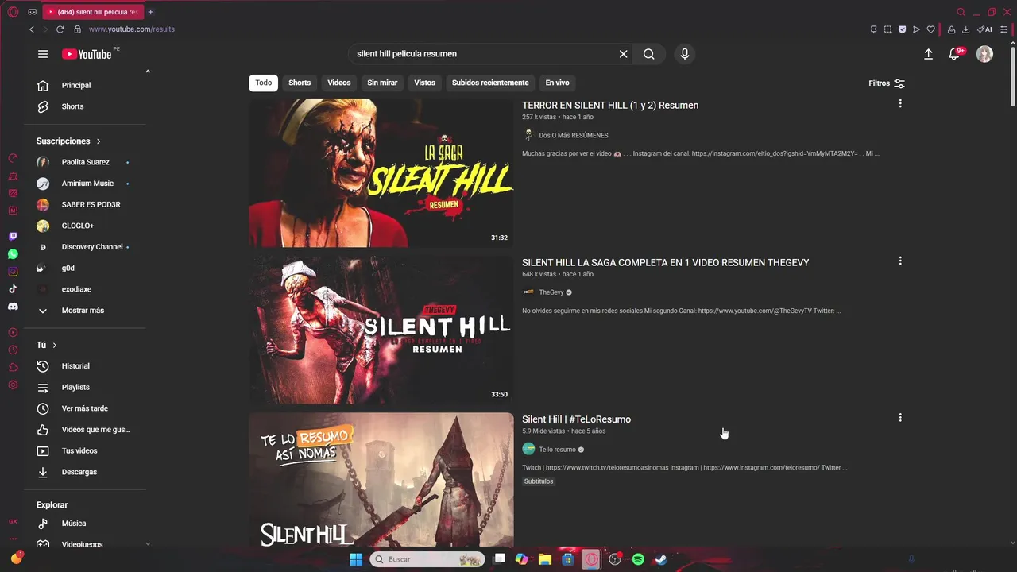1017x572 pixels.
Task: Select the Videos filter chip
Action: 339,83
